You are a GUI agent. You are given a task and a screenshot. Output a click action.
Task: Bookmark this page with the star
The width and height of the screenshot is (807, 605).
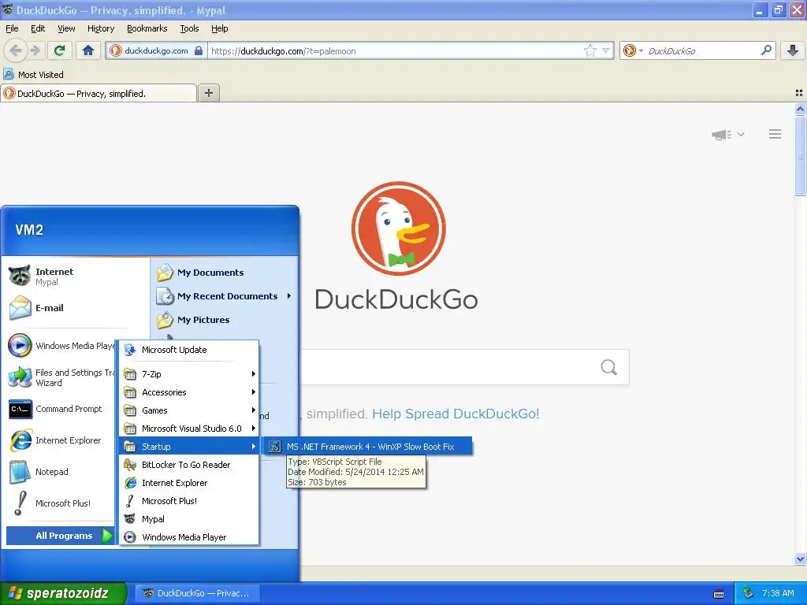pos(589,50)
